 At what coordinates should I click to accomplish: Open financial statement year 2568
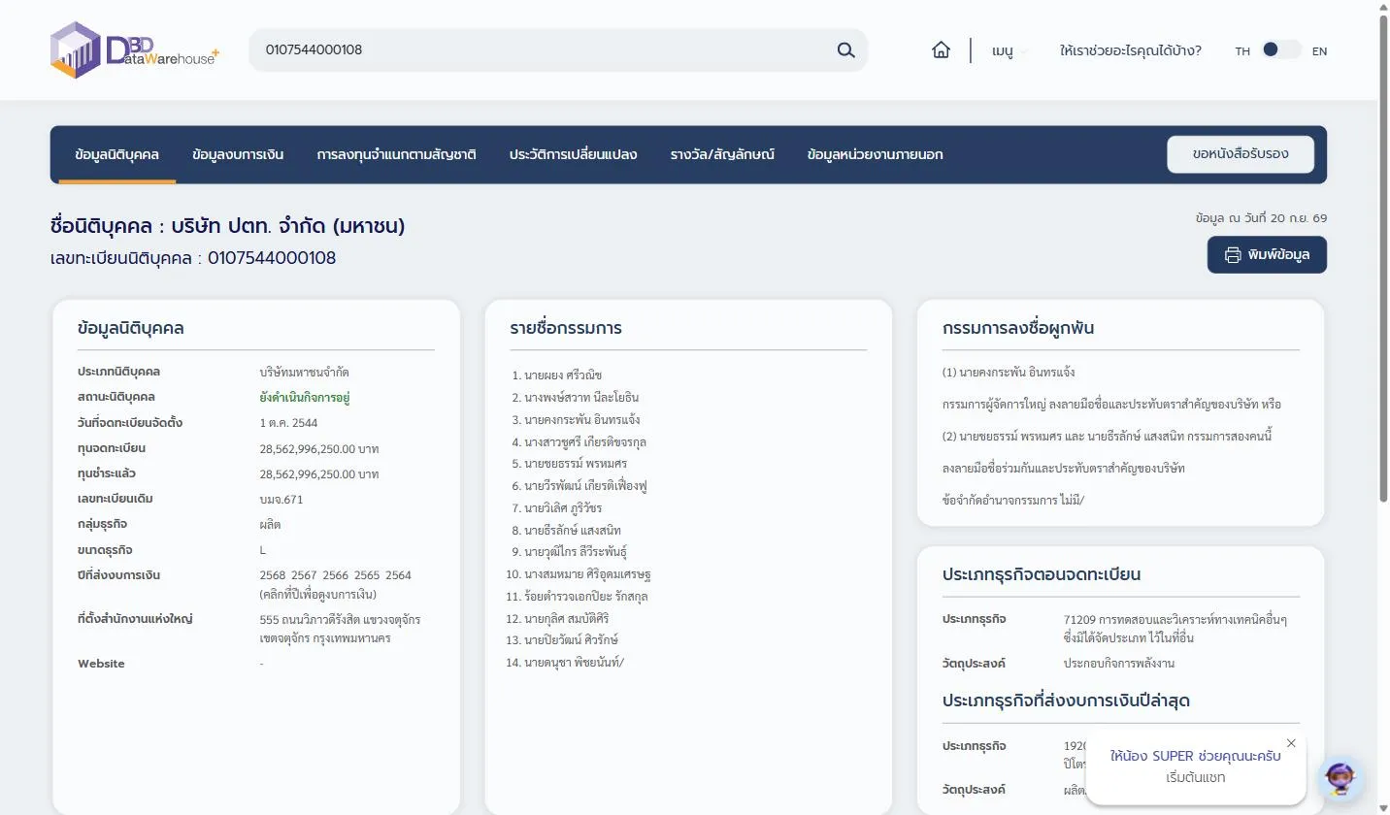pos(274,575)
